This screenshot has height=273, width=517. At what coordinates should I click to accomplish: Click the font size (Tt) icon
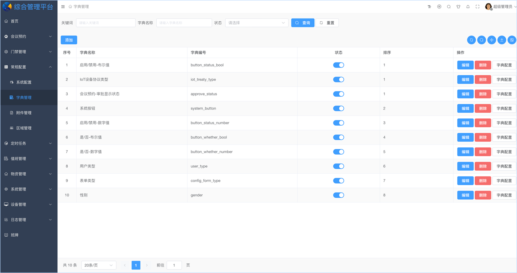coord(429,6)
